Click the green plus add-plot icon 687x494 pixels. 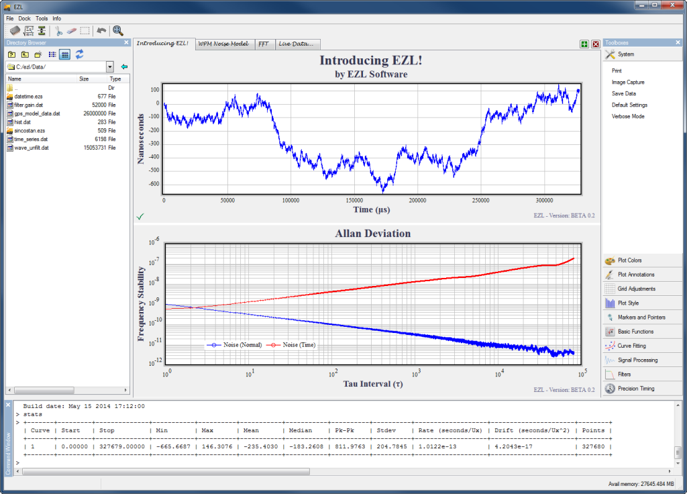click(x=584, y=44)
